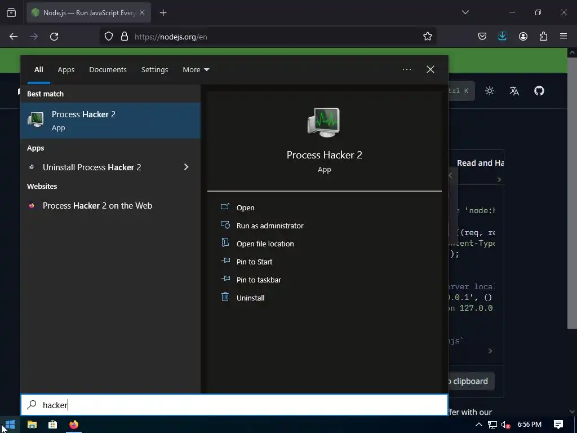
Task: Open Microsoft Store from the taskbar
Action: tap(52, 425)
